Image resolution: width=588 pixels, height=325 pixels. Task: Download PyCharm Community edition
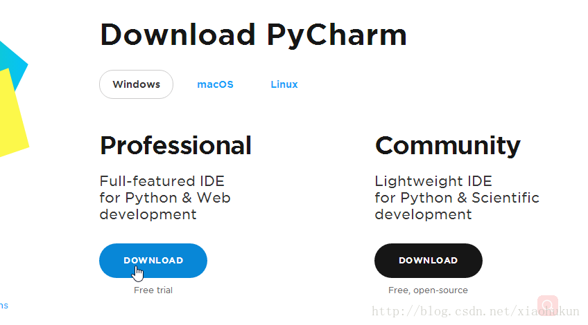(x=429, y=261)
